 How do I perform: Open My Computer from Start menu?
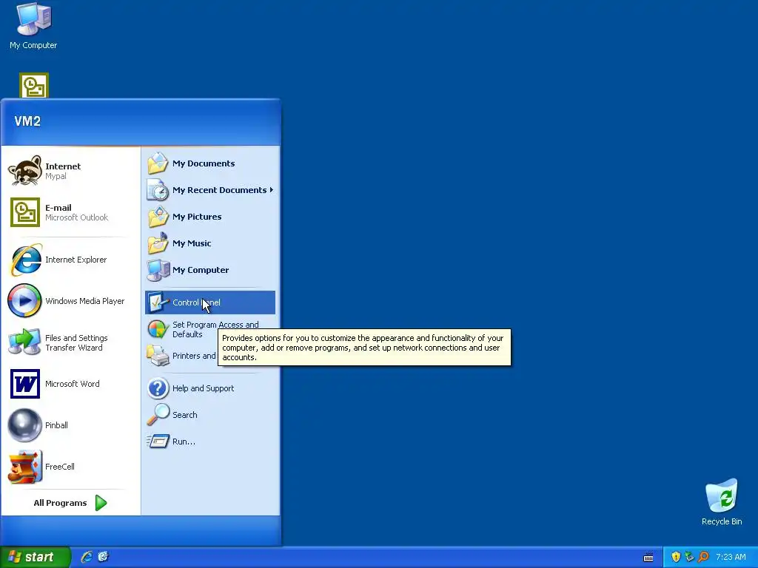[x=209, y=269]
